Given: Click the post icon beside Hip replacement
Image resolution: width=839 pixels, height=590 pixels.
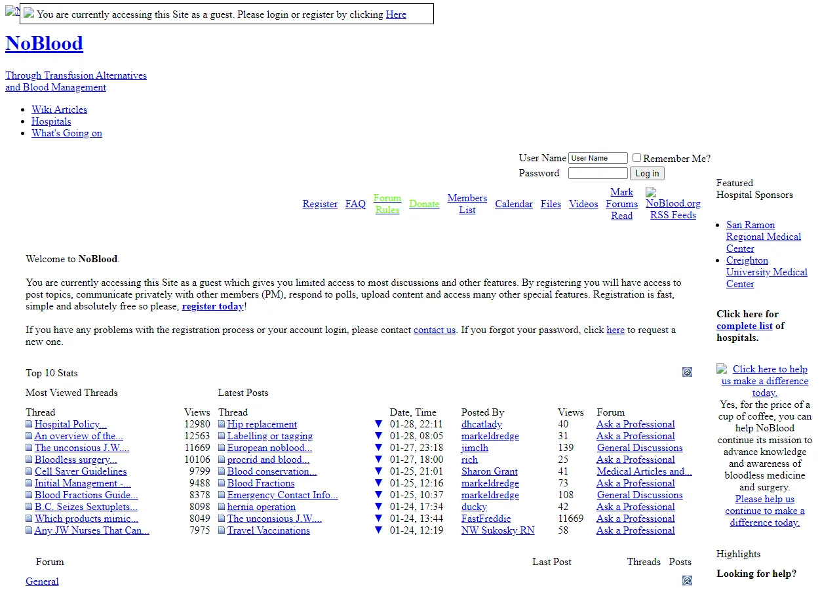Looking at the screenshot, I should (222, 424).
